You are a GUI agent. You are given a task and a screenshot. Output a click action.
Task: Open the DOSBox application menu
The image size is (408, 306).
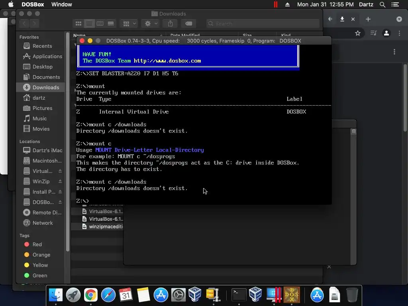33,4
